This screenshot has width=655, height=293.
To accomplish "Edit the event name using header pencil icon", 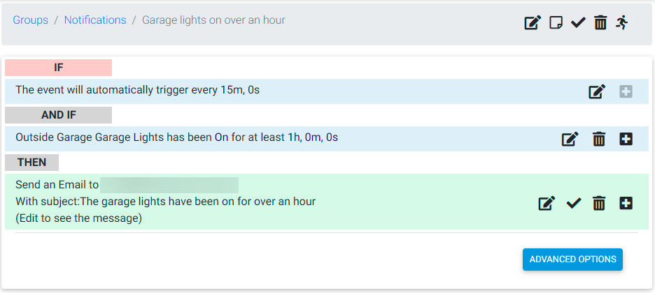I will click(533, 22).
